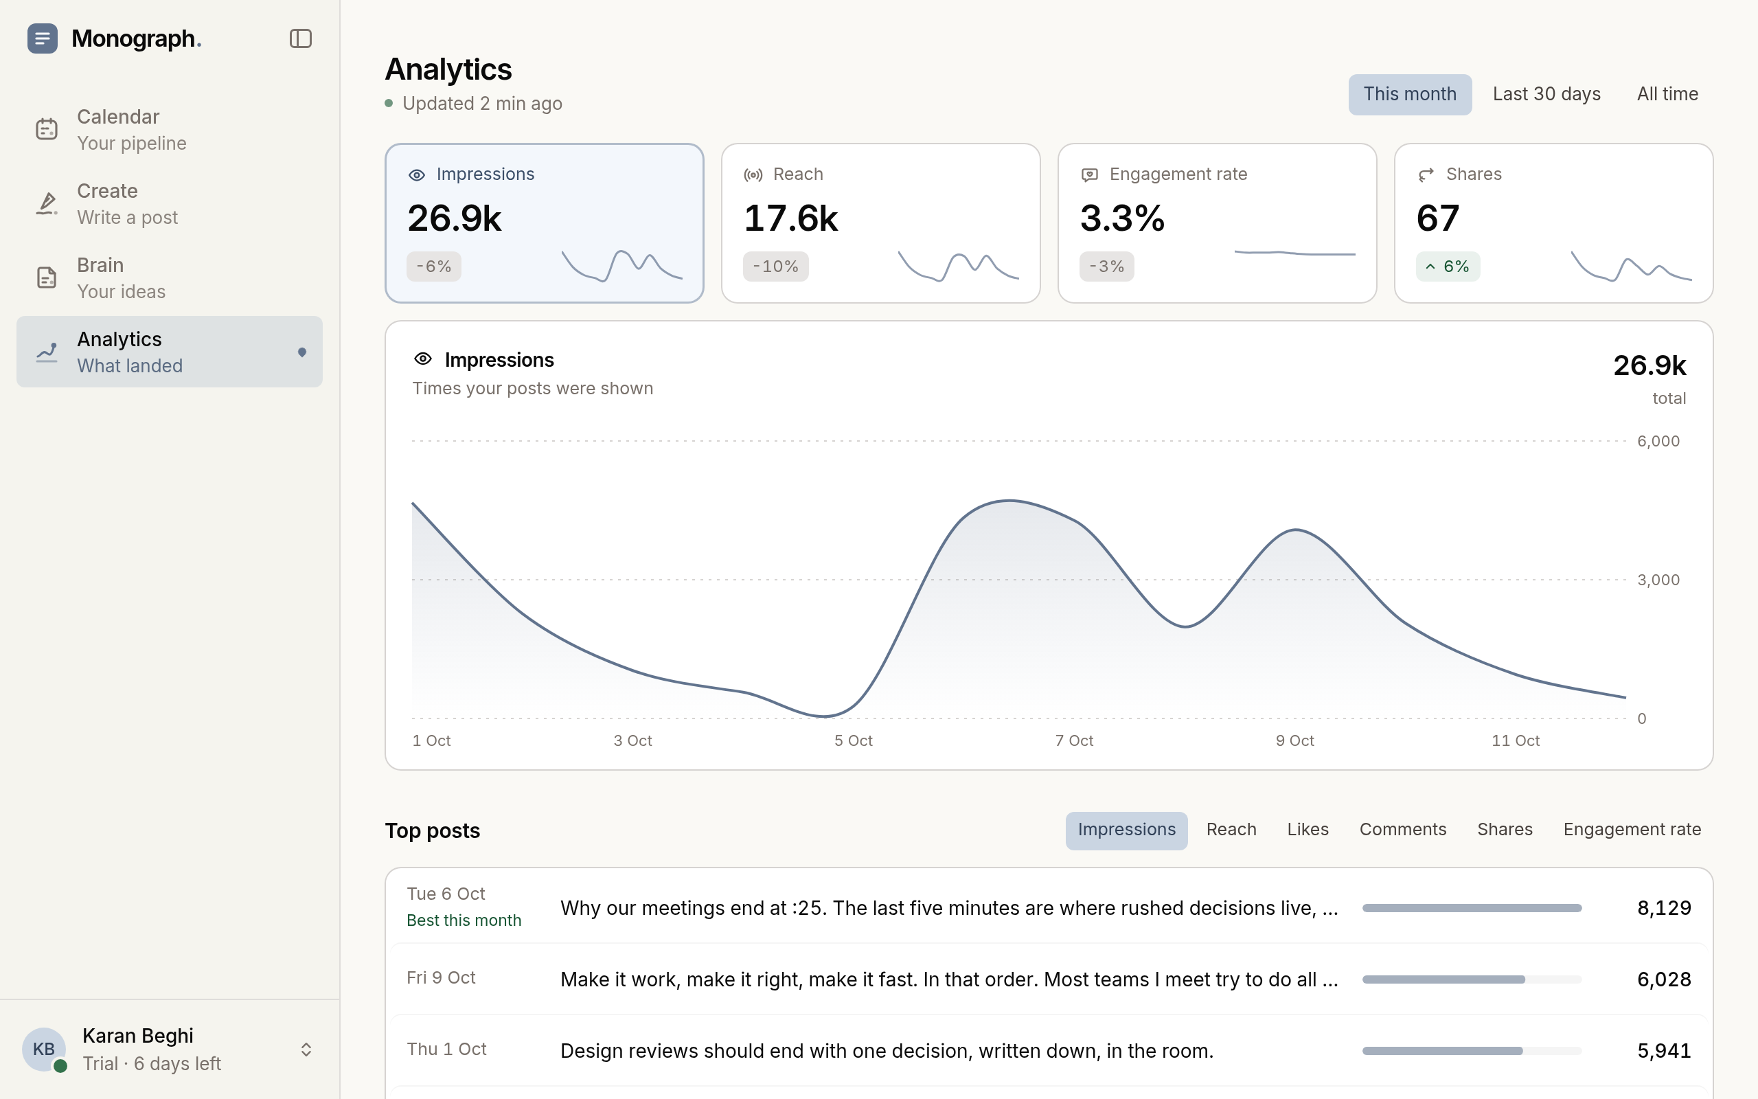
Task: Select the Impressions metric card
Action: pos(544,223)
